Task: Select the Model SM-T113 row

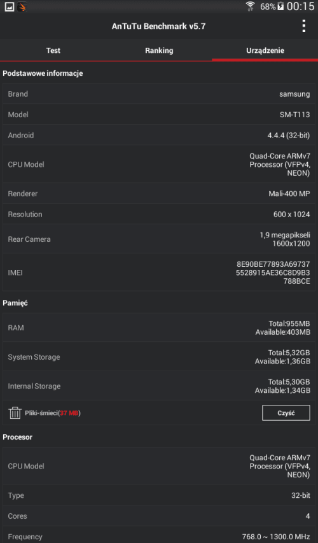Action: (x=159, y=115)
